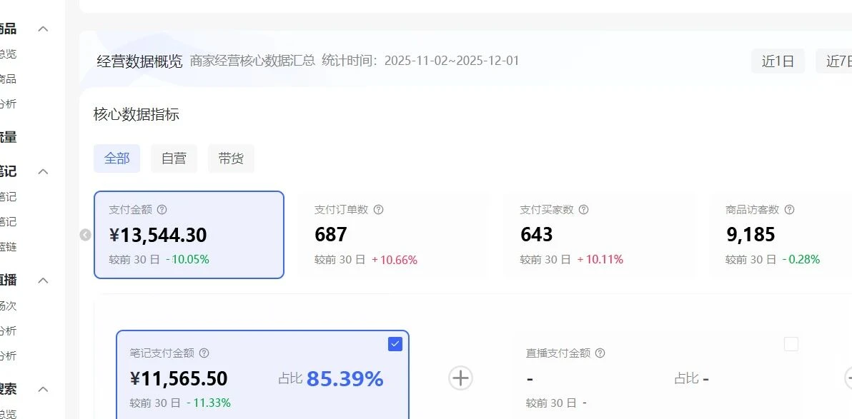The height and width of the screenshot is (419, 852).
Task: Open the 支付买家数 help icon
Action: [584, 209]
